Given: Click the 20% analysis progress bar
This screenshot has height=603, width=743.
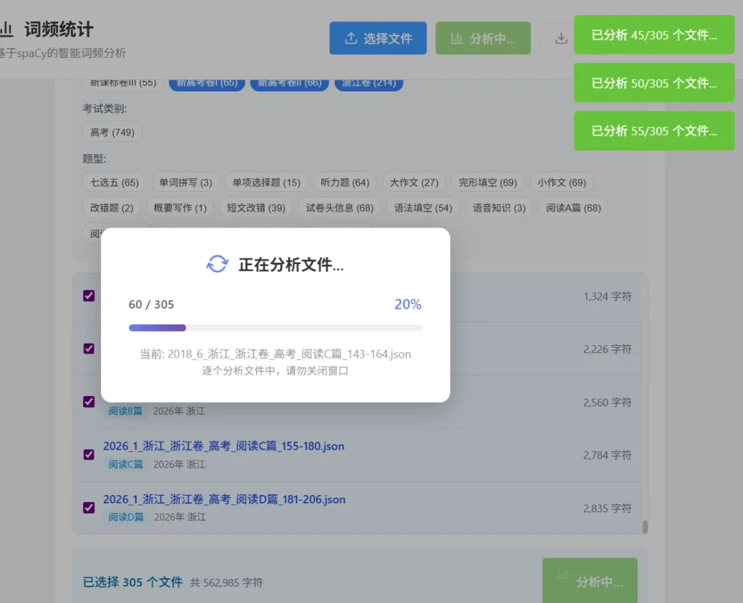Looking at the screenshot, I should 275,327.
